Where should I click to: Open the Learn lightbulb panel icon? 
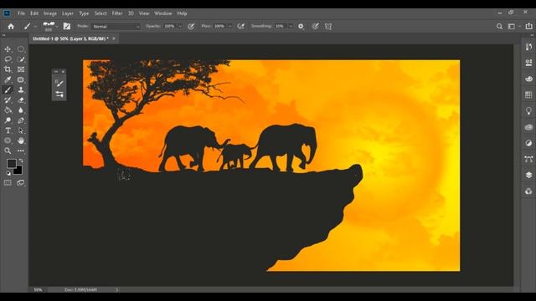[528, 111]
